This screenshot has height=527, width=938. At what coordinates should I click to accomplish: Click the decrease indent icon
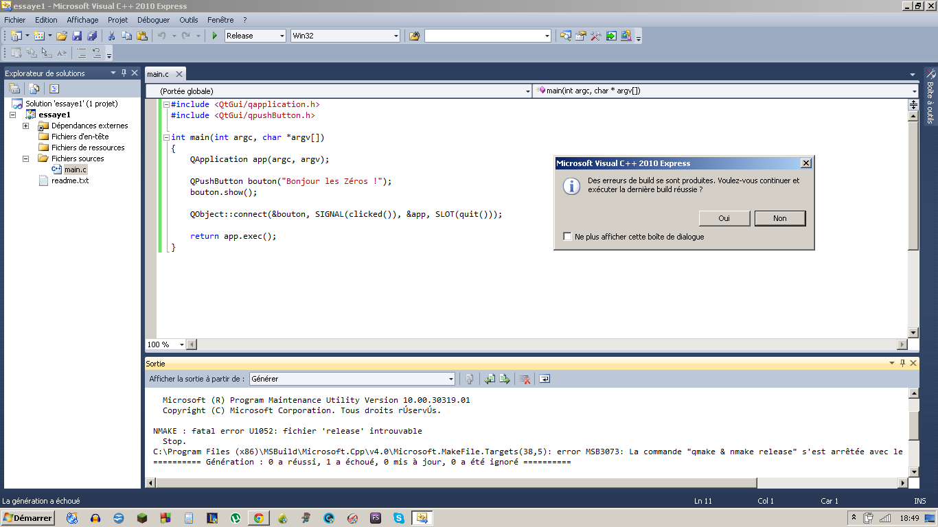(x=82, y=53)
